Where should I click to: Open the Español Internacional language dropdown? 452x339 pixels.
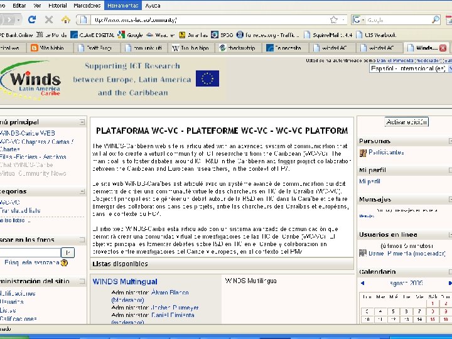(411, 68)
